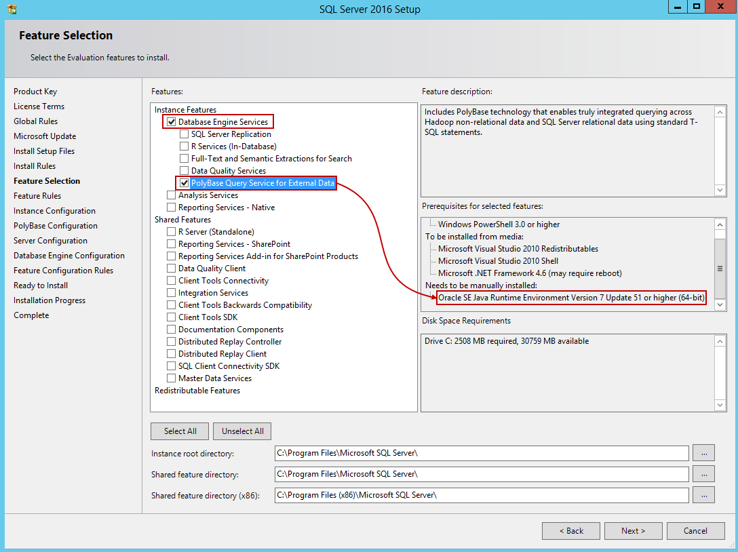Click the Select All button

tap(180, 431)
